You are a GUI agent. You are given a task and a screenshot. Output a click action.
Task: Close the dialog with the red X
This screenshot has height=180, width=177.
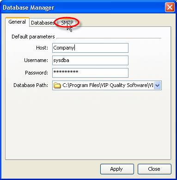tap(170, 7)
